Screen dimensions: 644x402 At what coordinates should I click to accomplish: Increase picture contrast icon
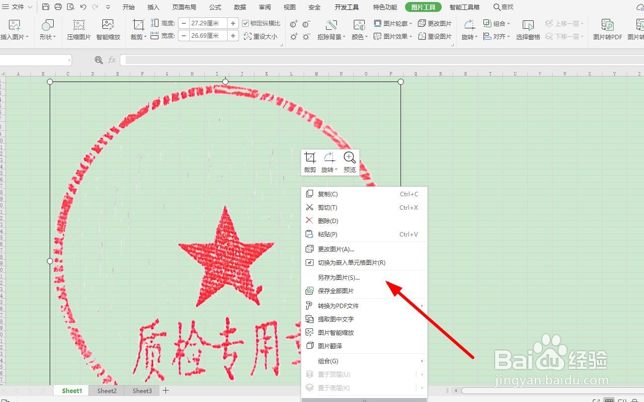294,24
